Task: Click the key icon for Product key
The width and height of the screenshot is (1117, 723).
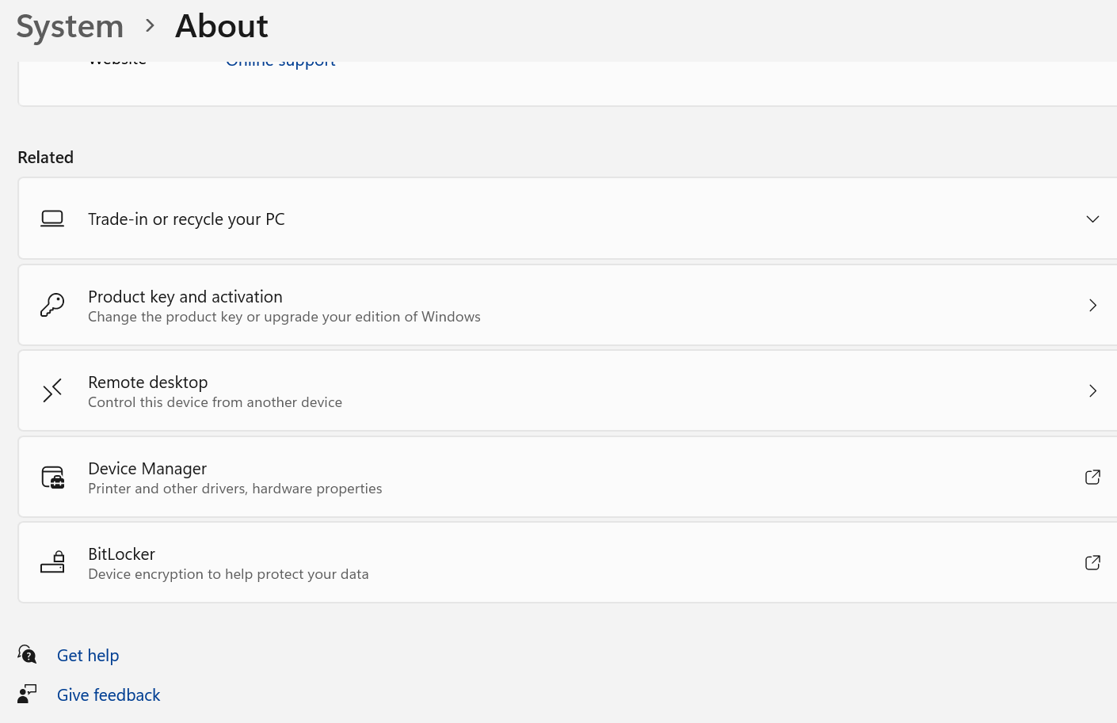Action: click(x=52, y=305)
